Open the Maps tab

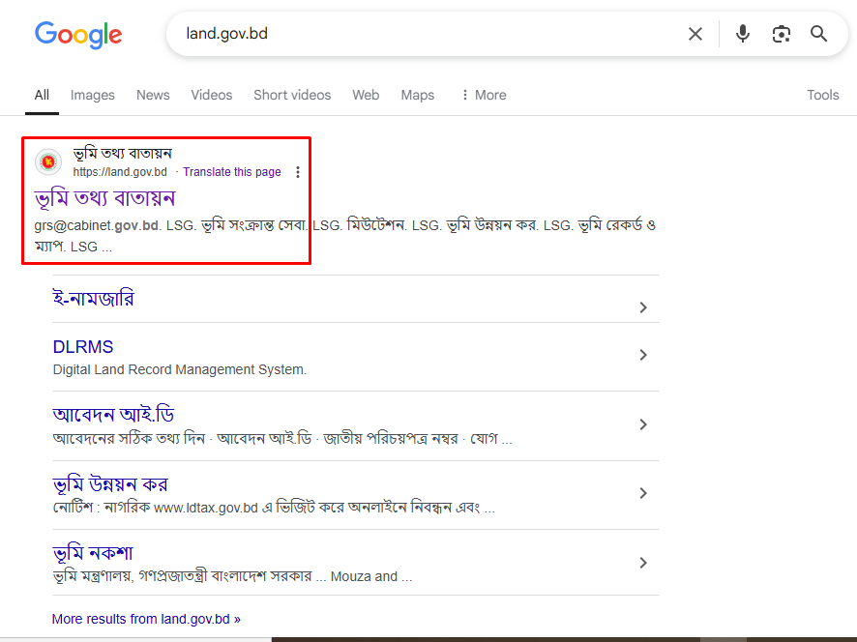[x=418, y=95]
